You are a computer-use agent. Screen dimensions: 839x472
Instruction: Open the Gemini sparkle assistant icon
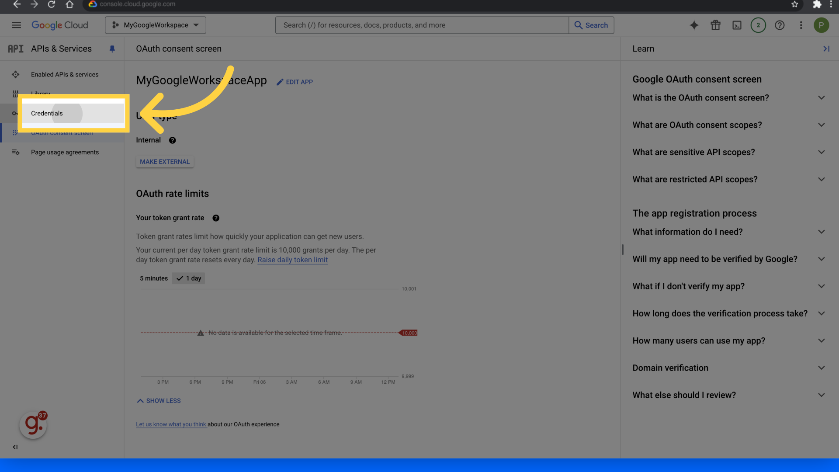(694, 25)
